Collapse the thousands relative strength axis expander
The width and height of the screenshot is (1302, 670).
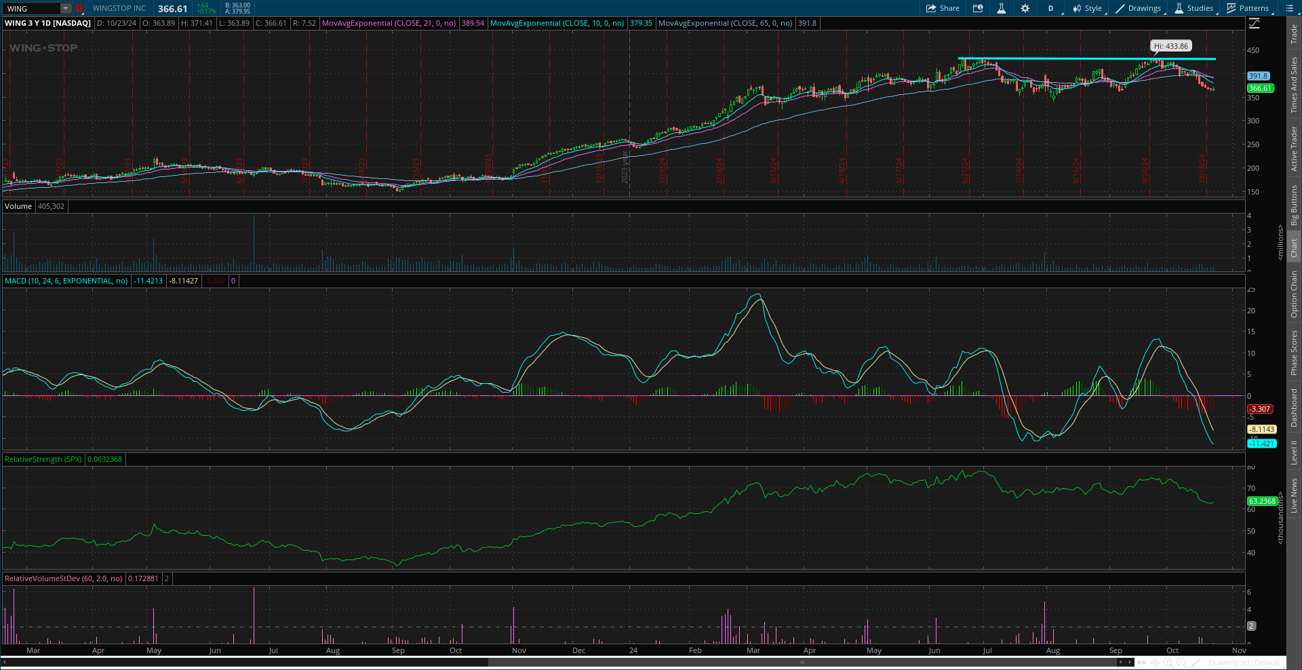pyautogui.click(x=1280, y=518)
